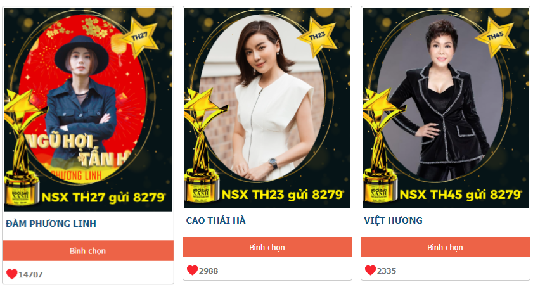Click the TH23 star badge

[x=318, y=35]
